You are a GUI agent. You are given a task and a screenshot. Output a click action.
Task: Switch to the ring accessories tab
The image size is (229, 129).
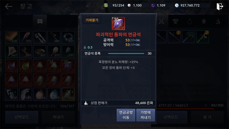(189, 21)
